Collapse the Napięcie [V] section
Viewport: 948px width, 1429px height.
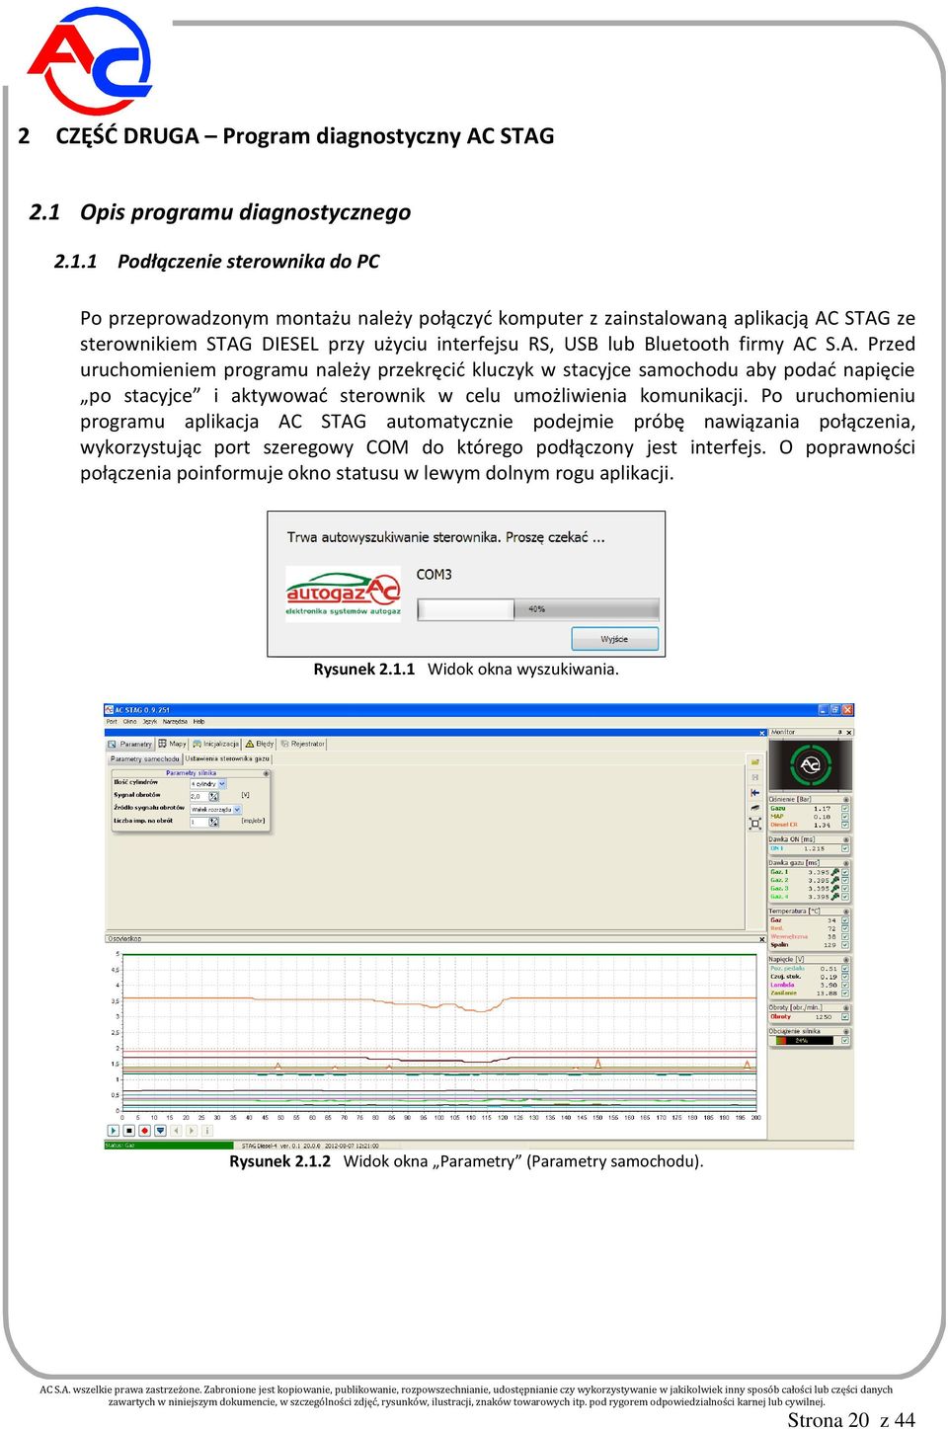coord(846,960)
